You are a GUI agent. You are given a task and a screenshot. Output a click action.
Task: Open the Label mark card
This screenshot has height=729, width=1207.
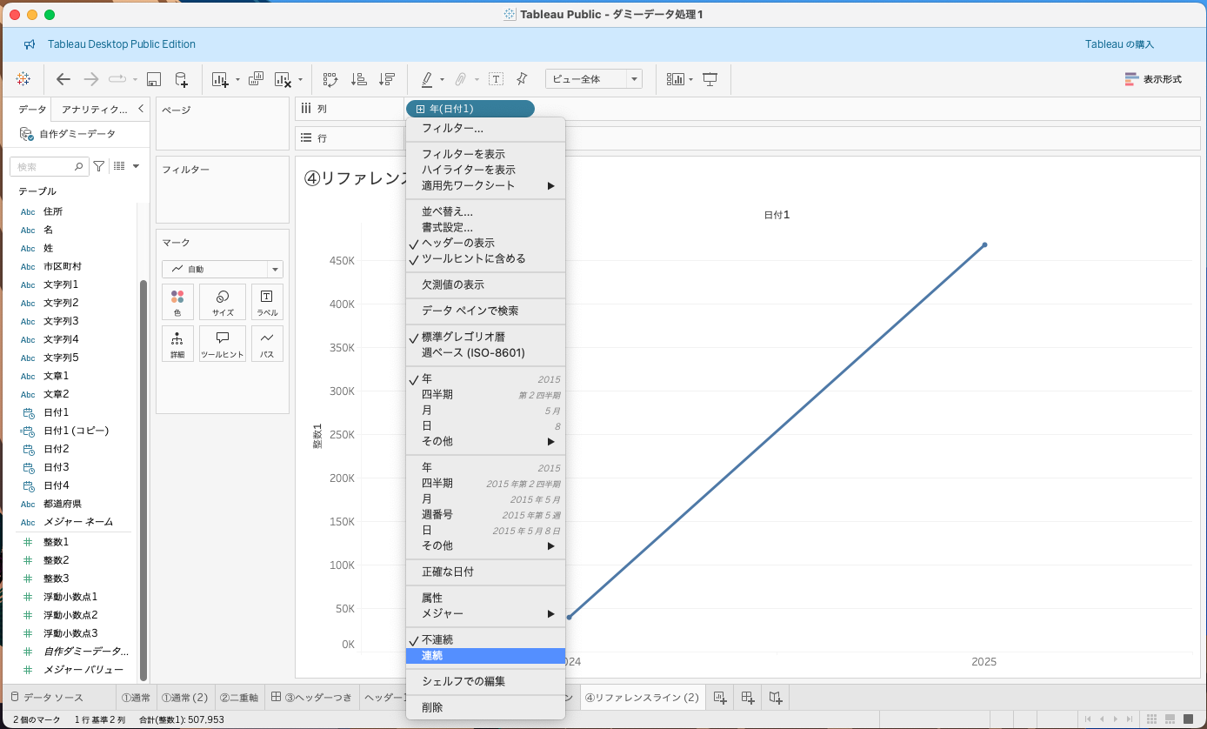(x=267, y=302)
